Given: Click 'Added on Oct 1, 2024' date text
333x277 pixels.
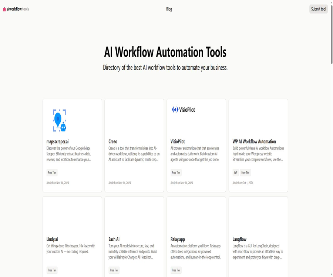Looking at the screenshot, I should (243, 183).
